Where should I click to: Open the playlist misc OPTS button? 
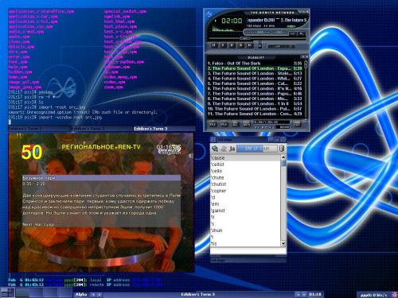click(x=247, y=124)
